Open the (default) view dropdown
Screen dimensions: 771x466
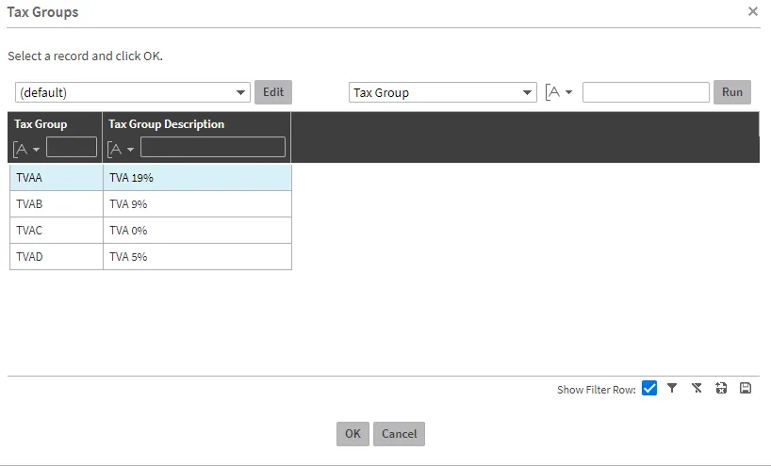(x=133, y=92)
